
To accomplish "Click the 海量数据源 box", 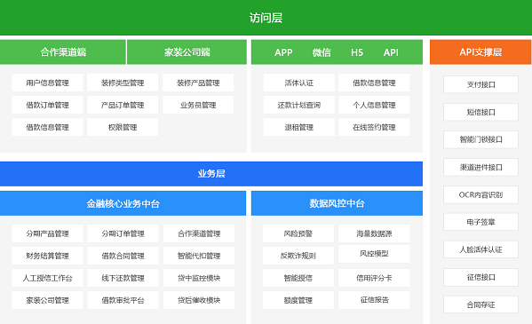I will point(374,233).
